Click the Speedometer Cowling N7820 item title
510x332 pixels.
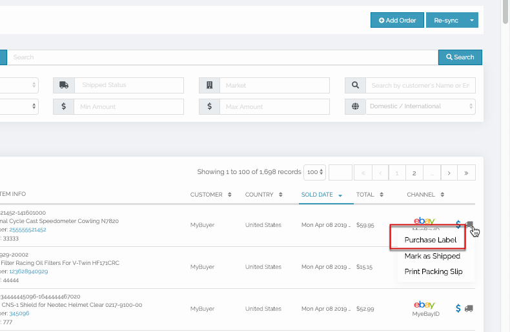[x=59, y=221]
